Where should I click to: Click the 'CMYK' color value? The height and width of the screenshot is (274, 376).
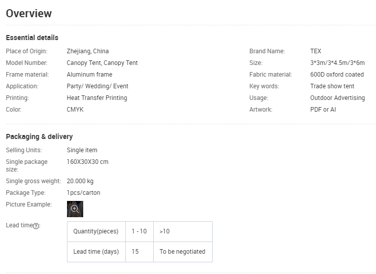pos(75,110)
